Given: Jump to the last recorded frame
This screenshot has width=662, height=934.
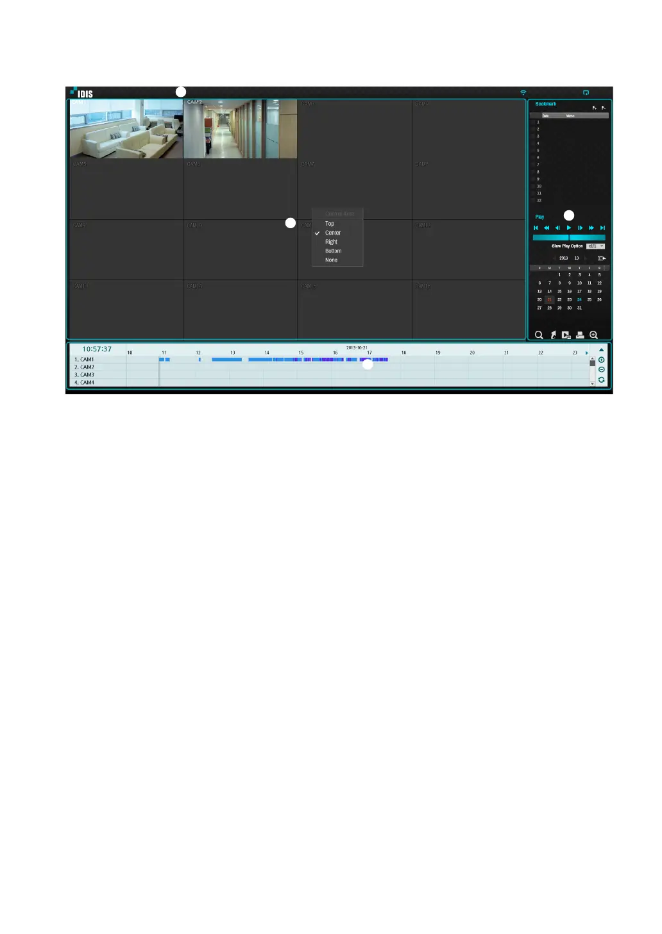Looking at the screenshot, I should (603, 228).
